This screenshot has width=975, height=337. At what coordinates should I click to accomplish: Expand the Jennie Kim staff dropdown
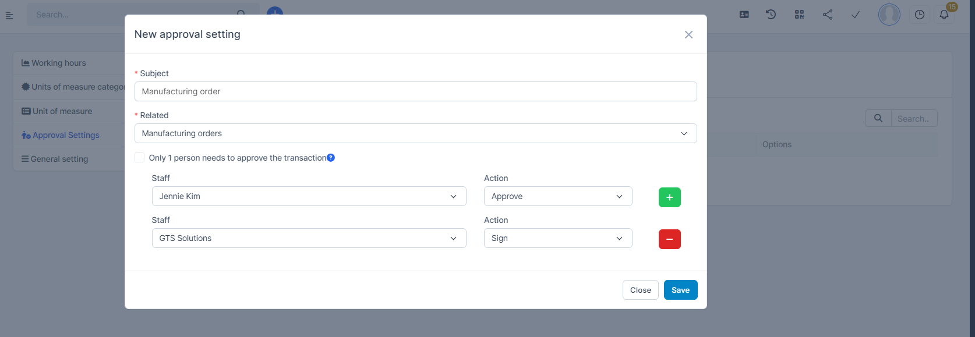[x=309, y=196]
